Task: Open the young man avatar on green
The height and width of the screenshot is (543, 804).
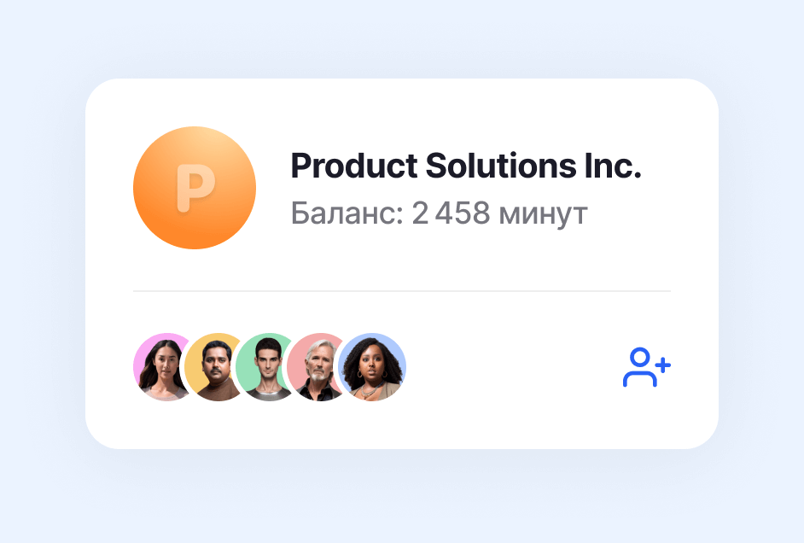Action: click(265, 367)
